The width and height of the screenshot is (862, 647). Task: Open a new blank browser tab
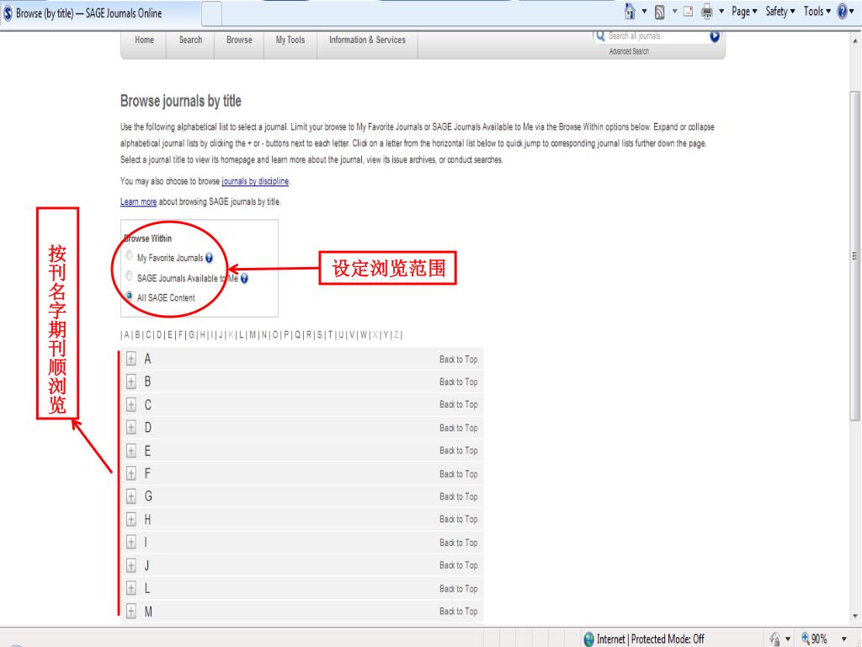click(211, 13)
